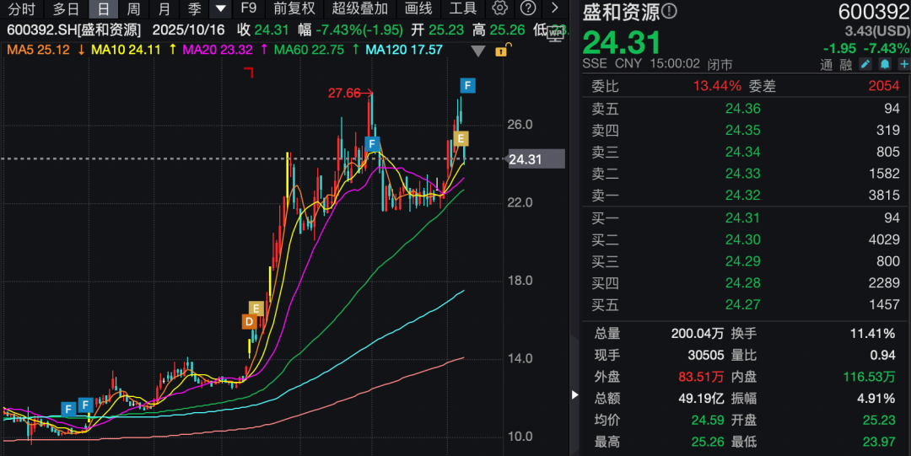The width and height of the screenshot is (911, 456).
Task: Click the 委比 13.44% value
Action: point(717,86)
